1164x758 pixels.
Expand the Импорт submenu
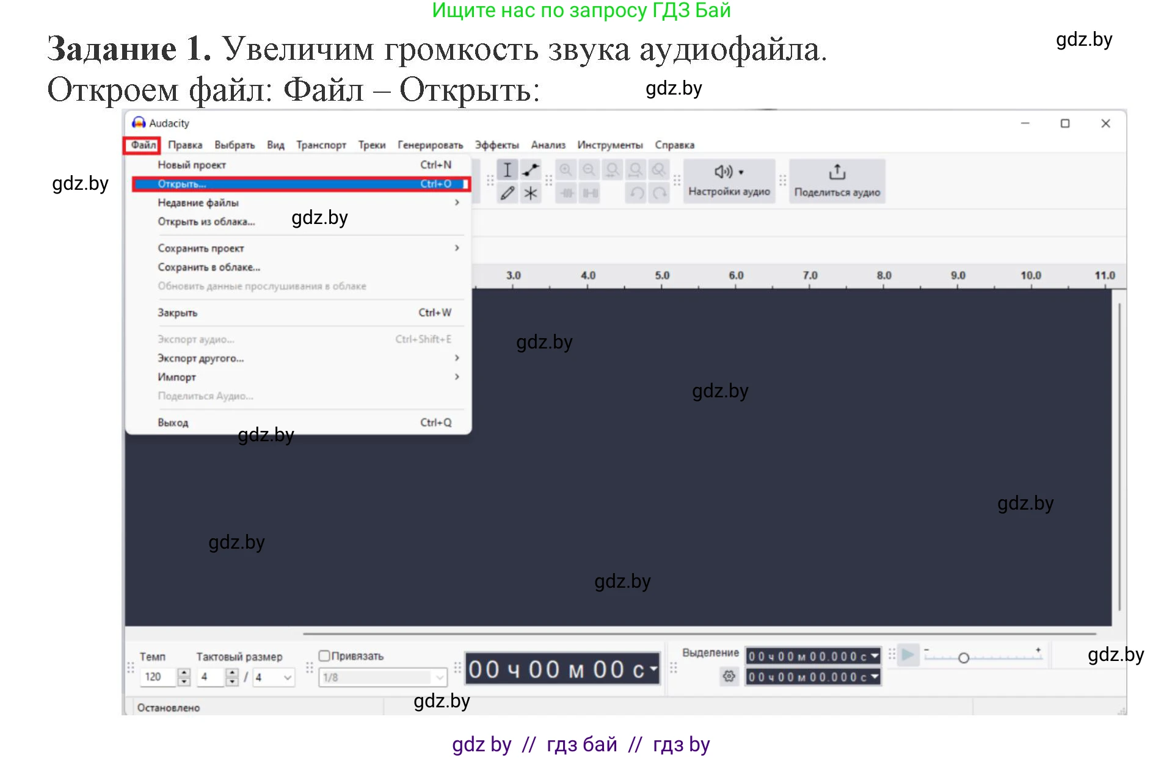tap(177, 377)
